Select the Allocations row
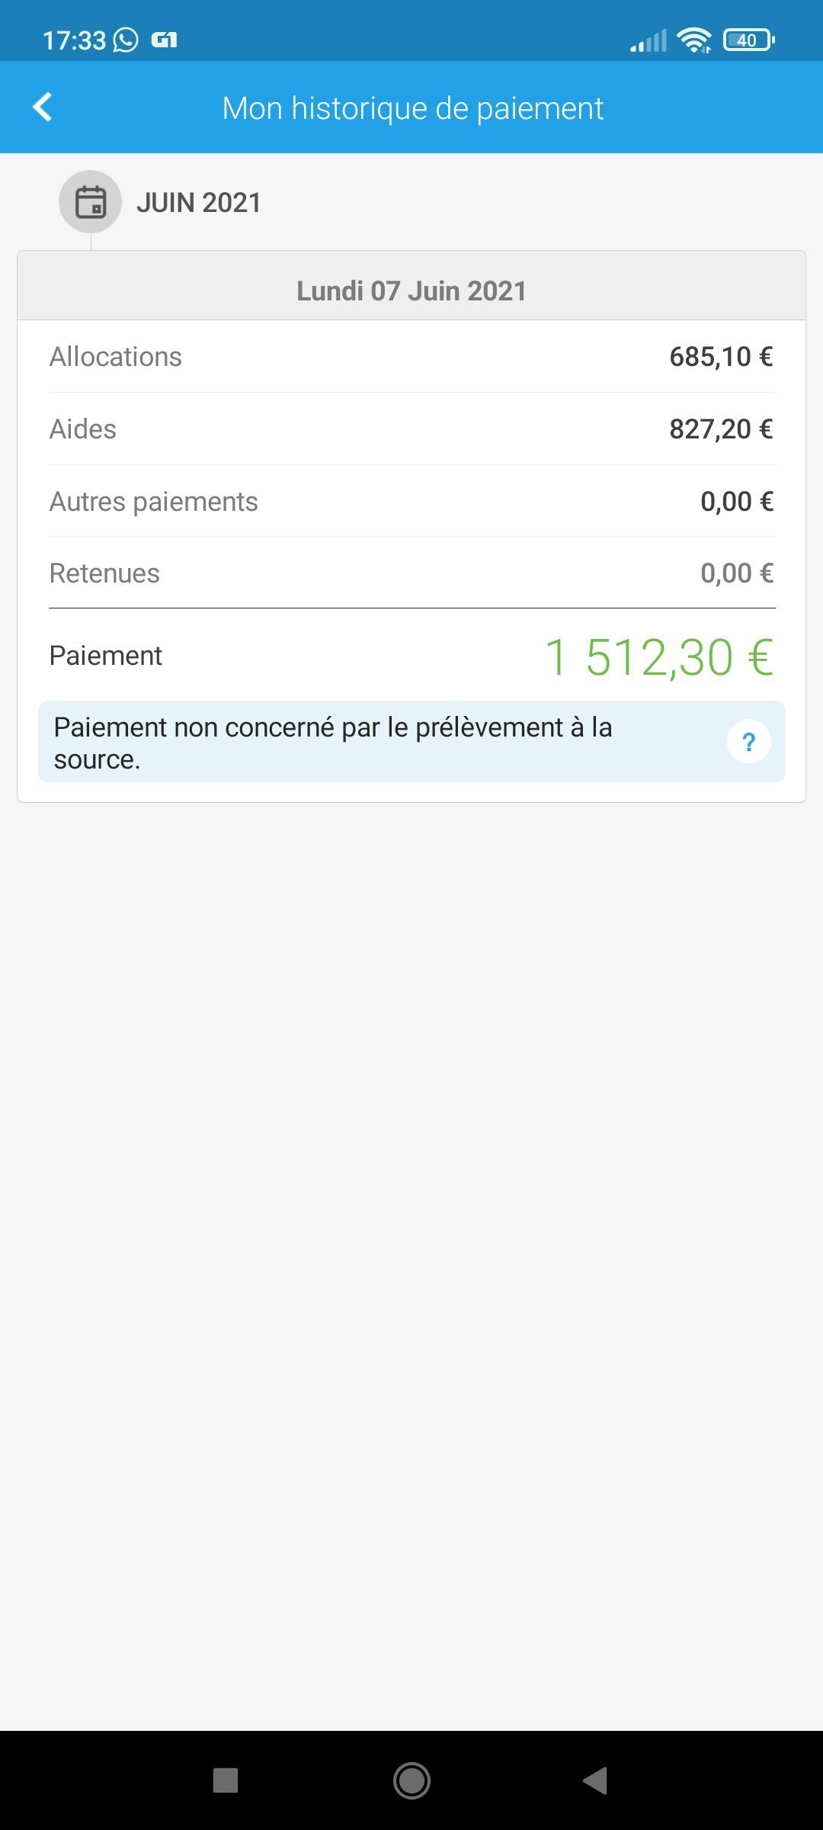This screenshot has width=823, height=1830. click(x=411, y=357)
